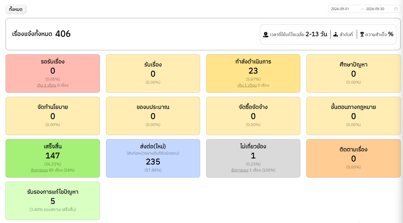Click the calendar icon in date range picker
Screen dimensions: 403x223
click(x=396, y=9)
